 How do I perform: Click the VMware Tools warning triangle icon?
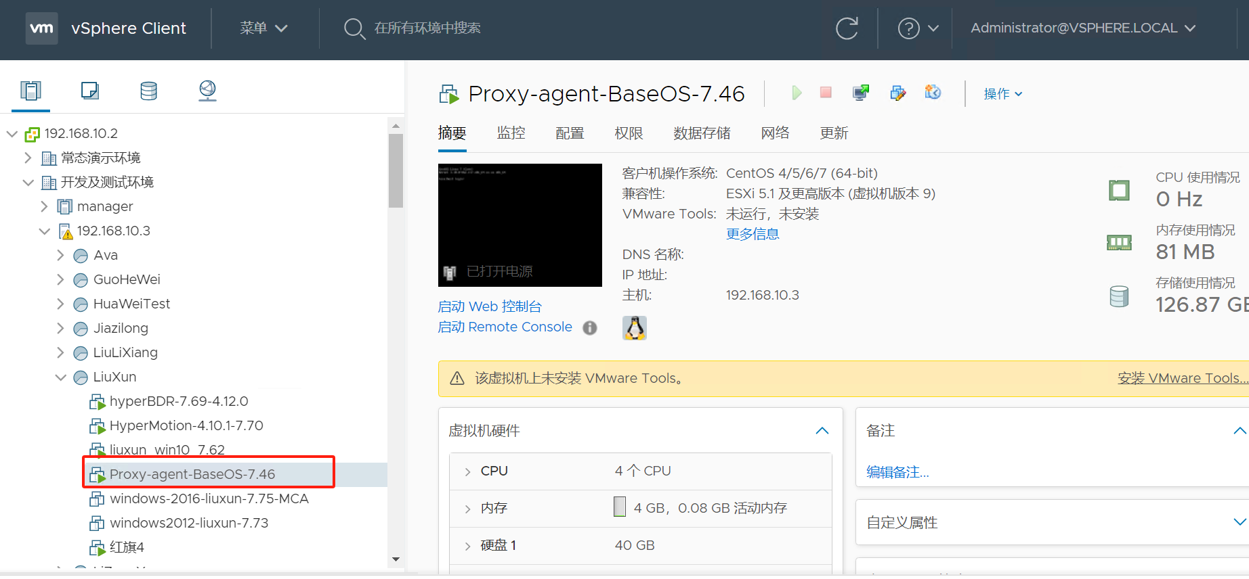(x=457, y=378)
